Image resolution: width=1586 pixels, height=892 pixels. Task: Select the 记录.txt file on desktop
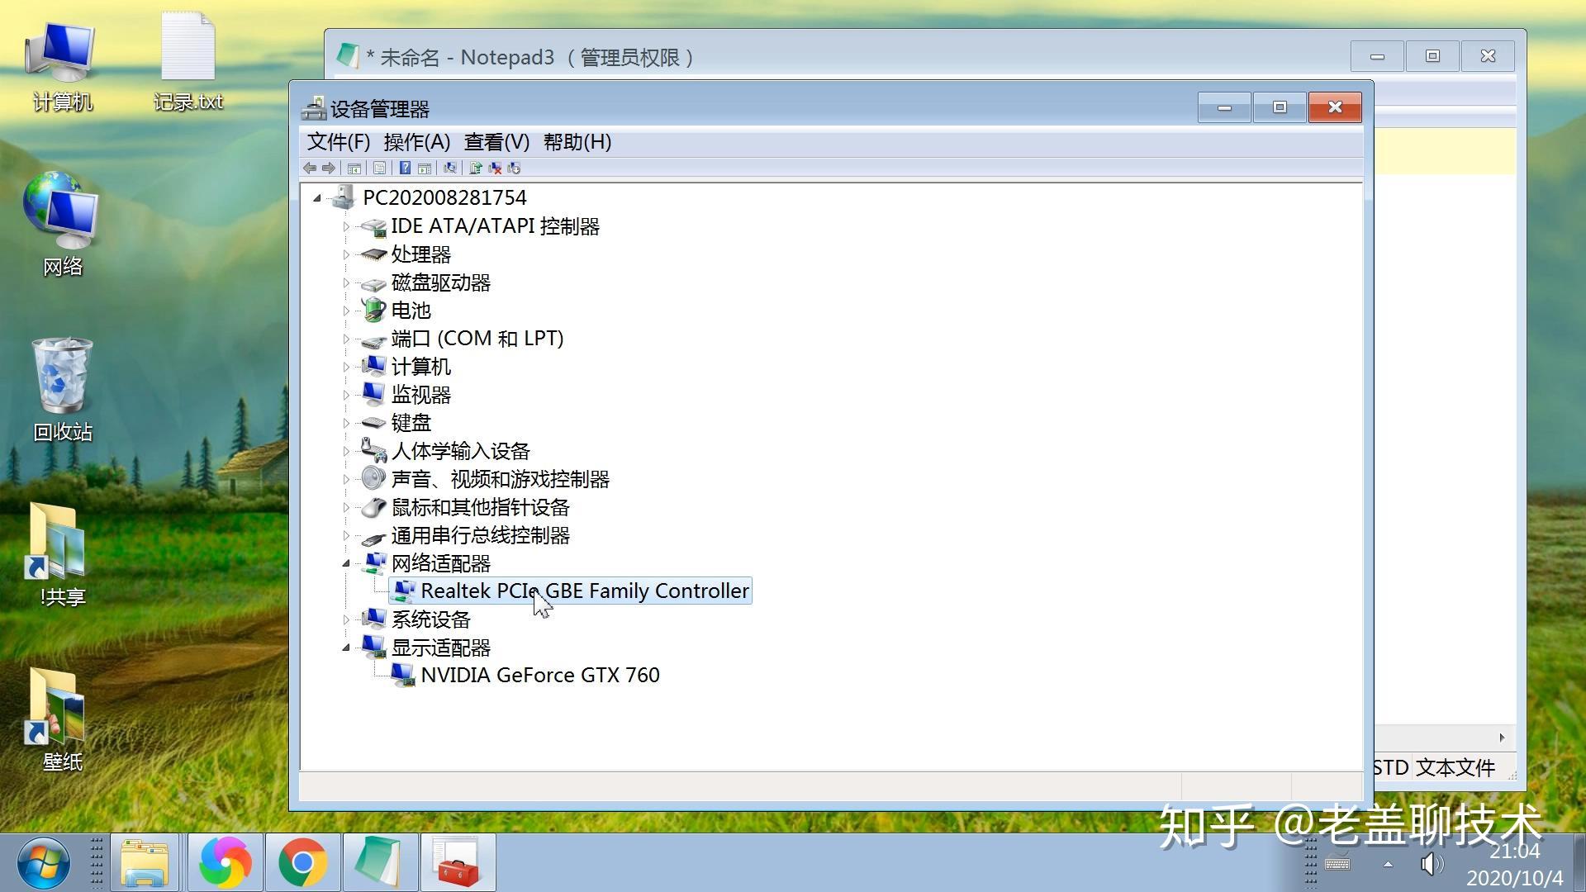click(x=188, y=62)
